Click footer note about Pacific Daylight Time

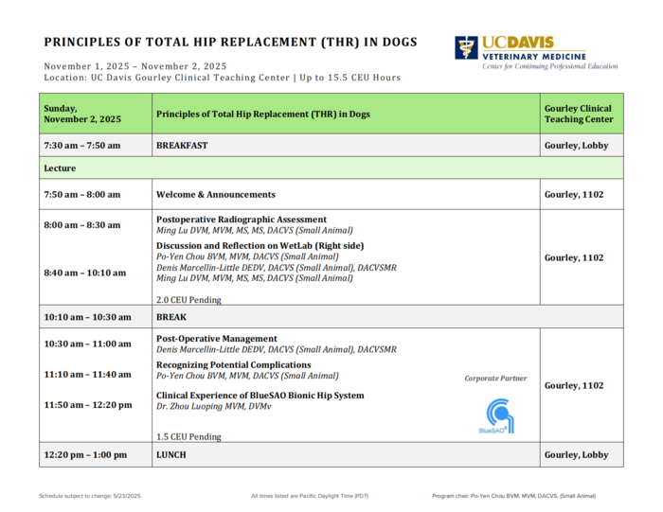pos(310,496)
